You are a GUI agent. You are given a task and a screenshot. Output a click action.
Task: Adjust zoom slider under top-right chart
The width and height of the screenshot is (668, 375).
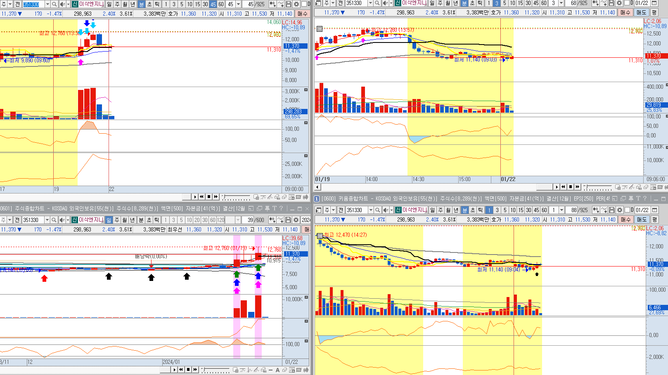[597, 187]
